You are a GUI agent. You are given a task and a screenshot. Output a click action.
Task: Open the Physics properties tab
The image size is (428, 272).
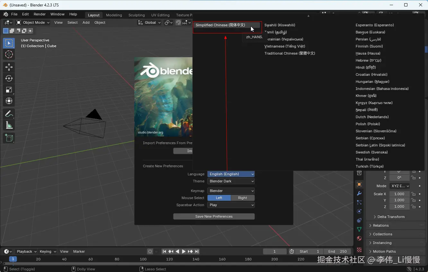click(359, 211)
